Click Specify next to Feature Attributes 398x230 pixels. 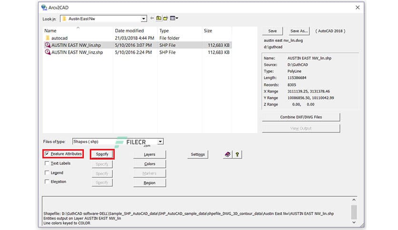102,154
